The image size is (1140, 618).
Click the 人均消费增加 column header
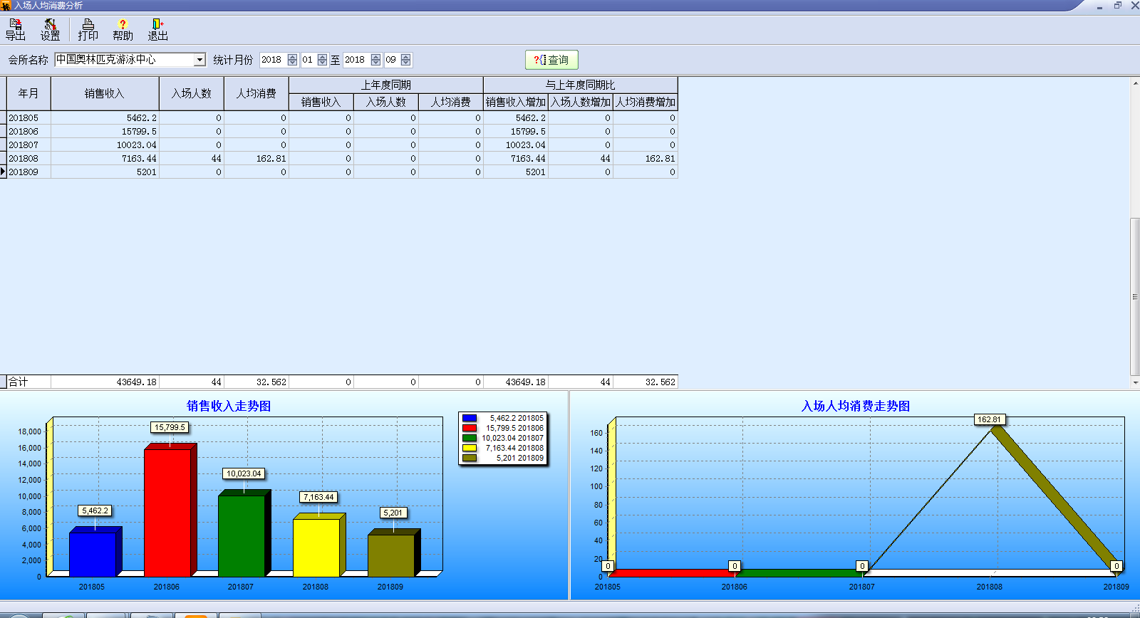click(x=646, y=102)
